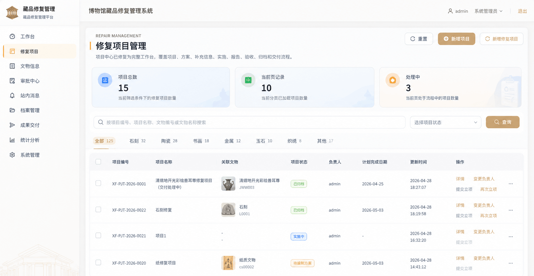534x276 pixels.
Task: Open 文物信息 list icon
Action: 12,66
